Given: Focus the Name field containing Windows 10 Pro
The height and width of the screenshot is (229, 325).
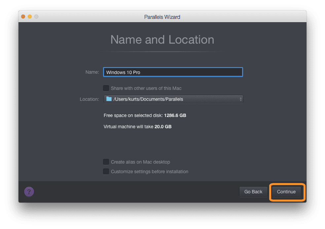Looking at the screenshot, I should (173, 72).
